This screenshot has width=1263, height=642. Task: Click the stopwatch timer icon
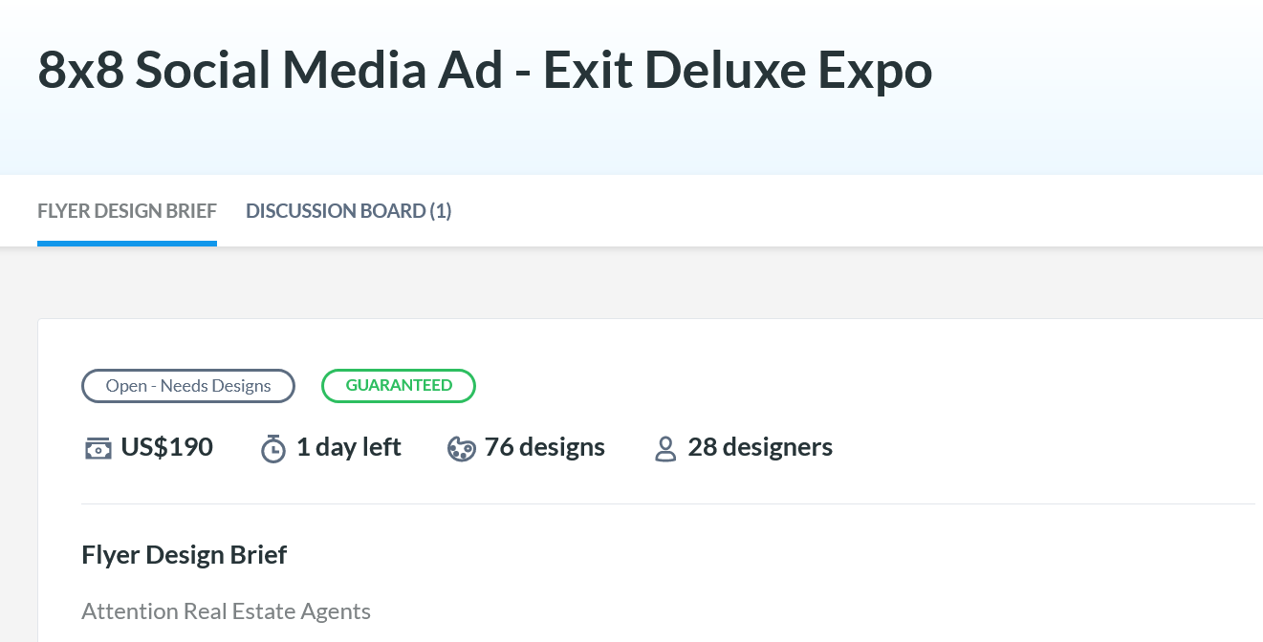(x=273, y=448)
